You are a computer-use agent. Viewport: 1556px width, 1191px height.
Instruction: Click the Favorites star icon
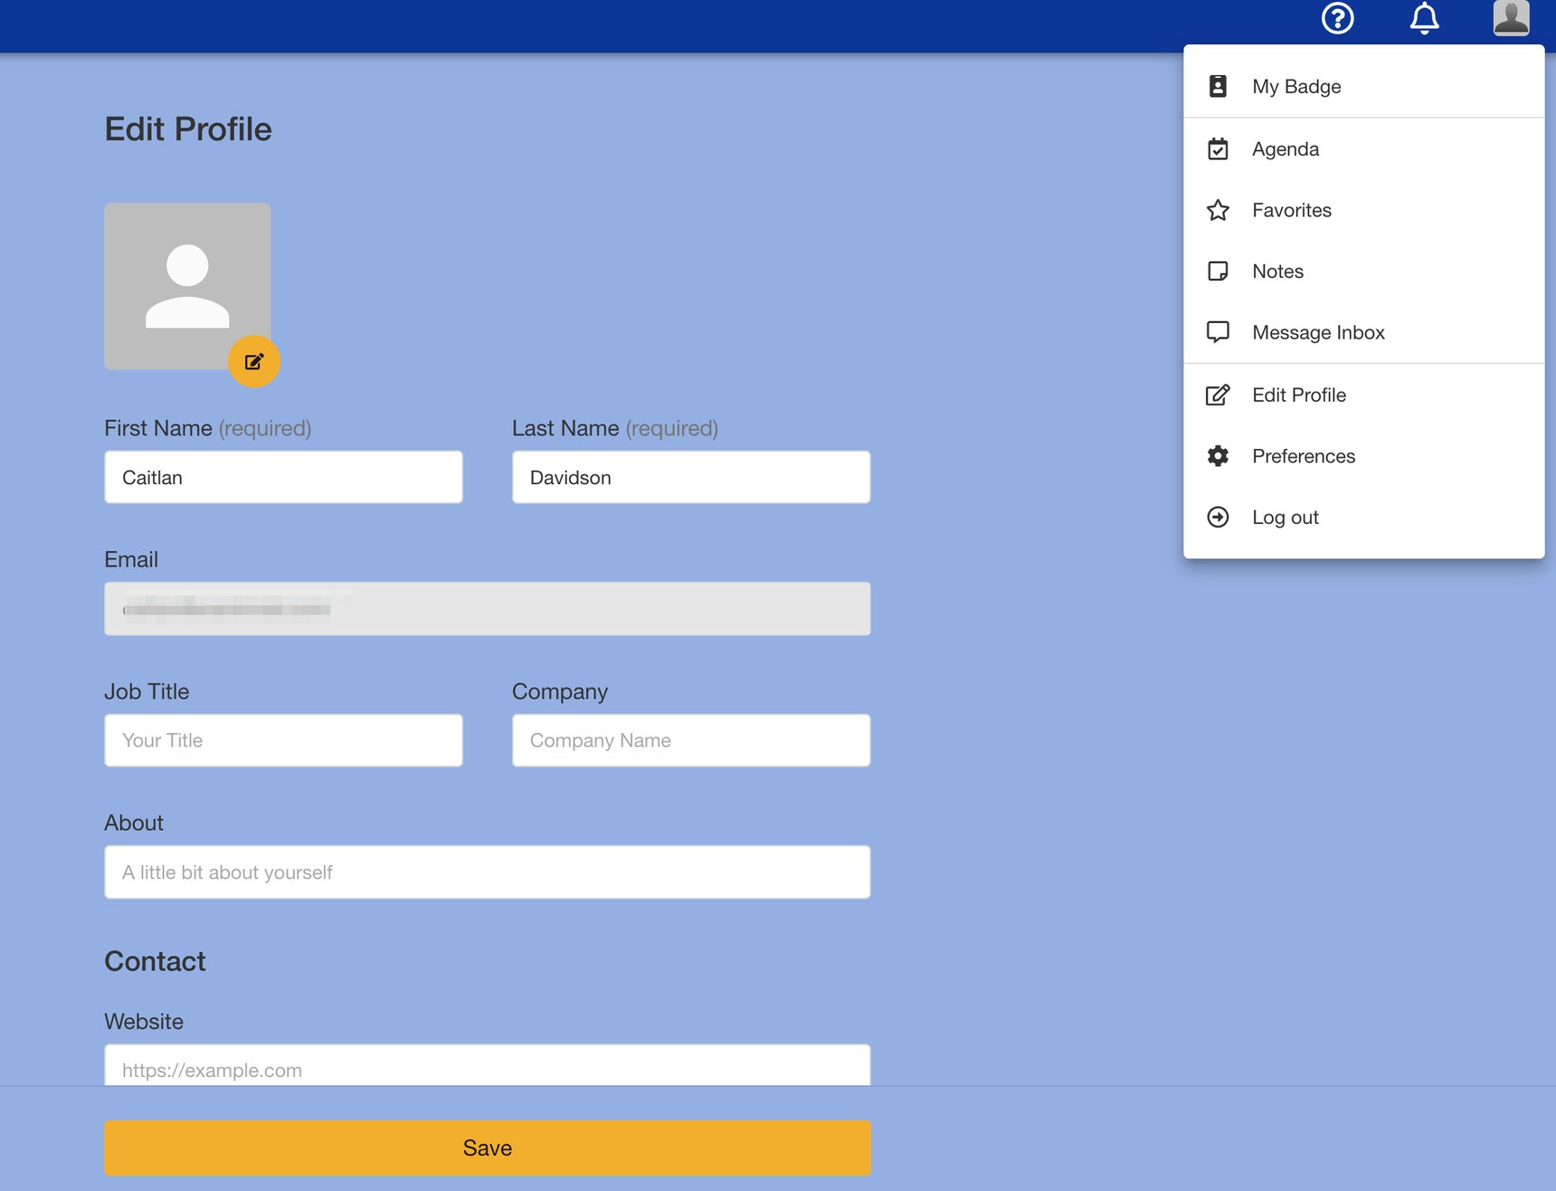1219,209
